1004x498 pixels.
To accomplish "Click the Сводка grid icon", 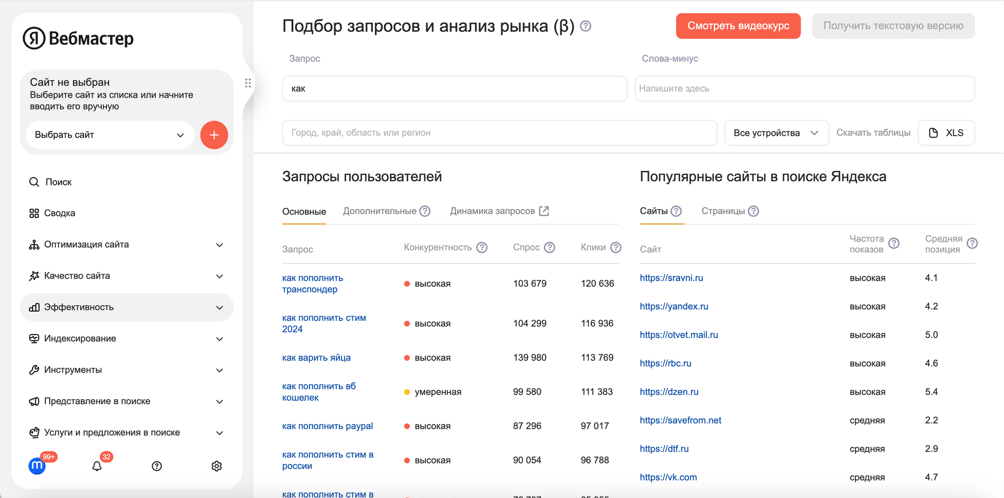I will click(34, 213).
